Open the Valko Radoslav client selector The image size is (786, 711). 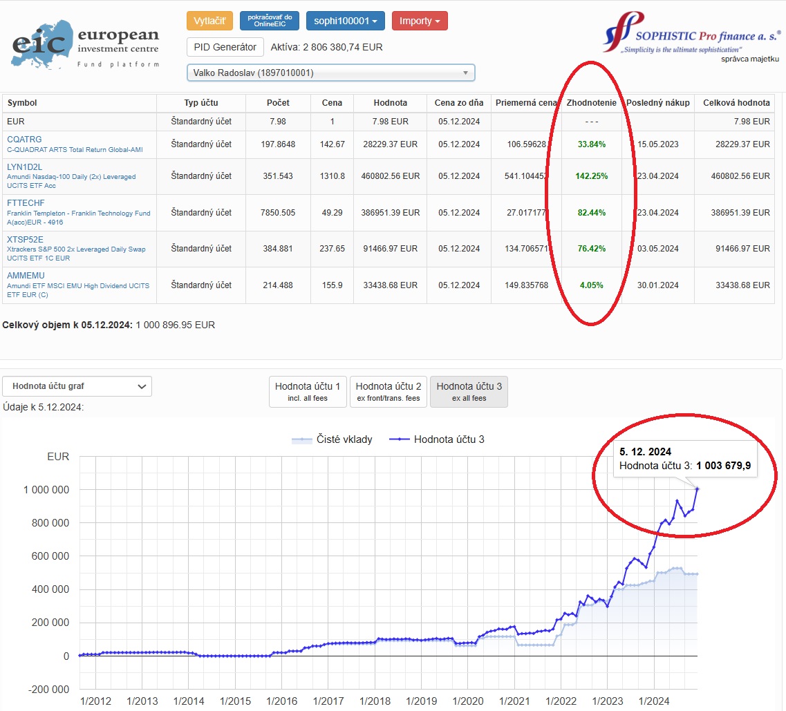click(x=331, y=73)
